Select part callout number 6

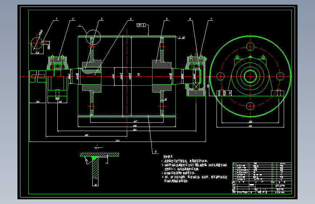pos(190,19)
